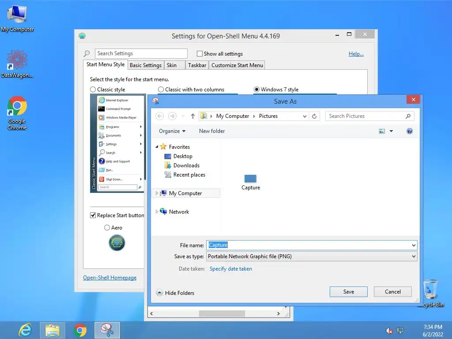Screen dimensions: 452x339
Task: Click the Search Settings input field
Action: coord(141,53)
